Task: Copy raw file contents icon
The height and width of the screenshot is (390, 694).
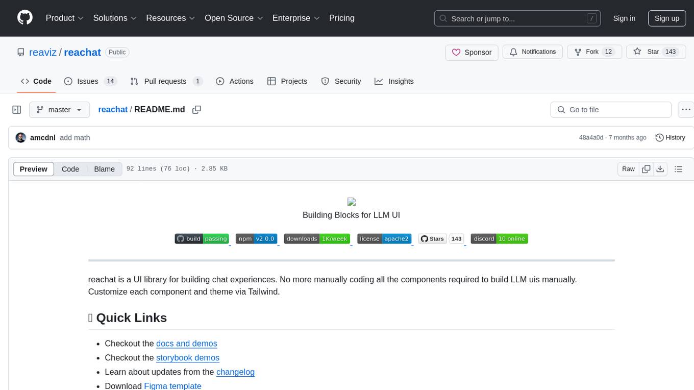Action: coord(646,169)
